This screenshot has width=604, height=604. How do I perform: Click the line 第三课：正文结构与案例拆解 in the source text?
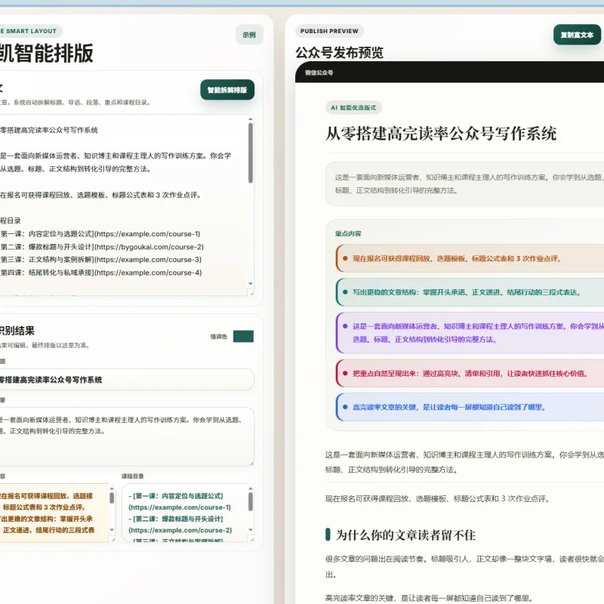tap(101, 260)
